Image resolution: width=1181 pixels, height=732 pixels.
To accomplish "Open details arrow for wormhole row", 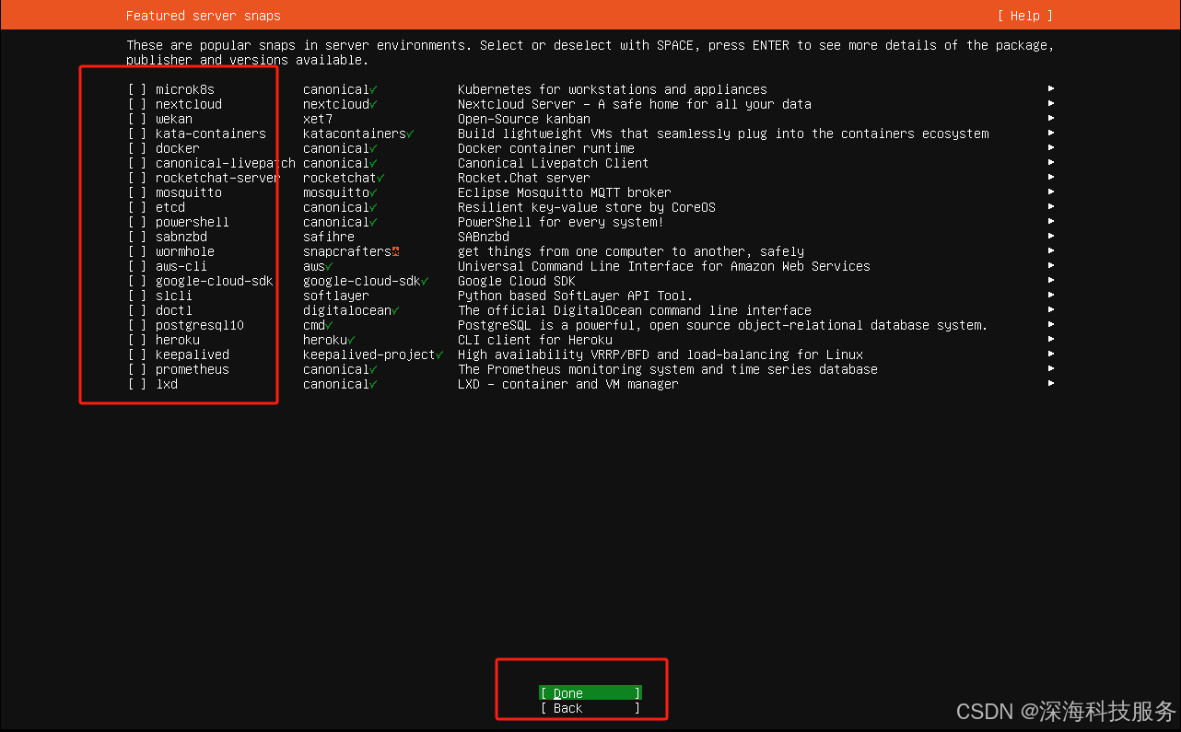I will pos(1051,251).
